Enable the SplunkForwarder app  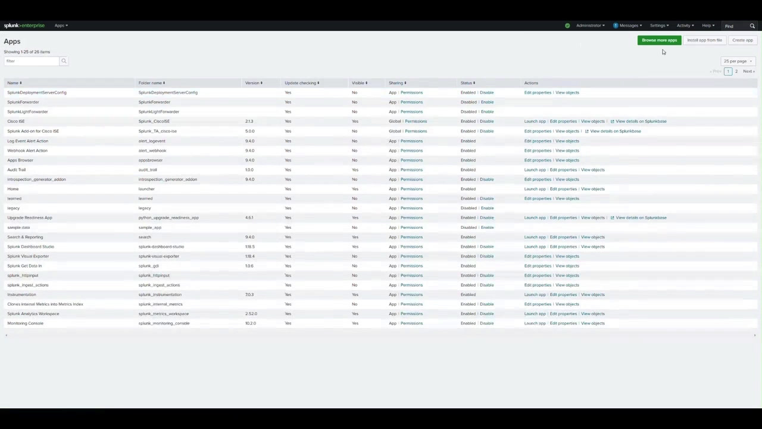click(x=487, y=102)
